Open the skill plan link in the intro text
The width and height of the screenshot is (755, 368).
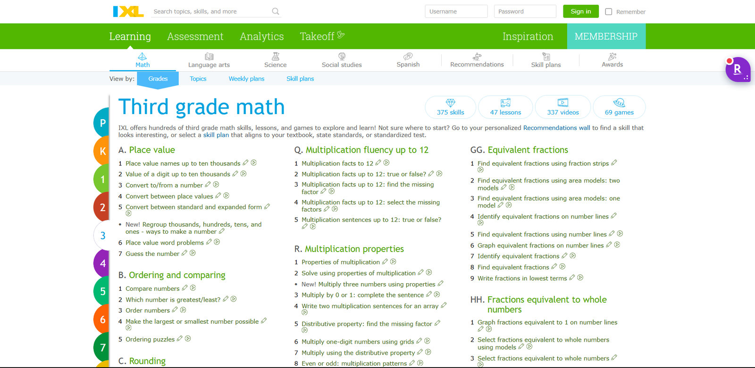[x=216, y=135]
